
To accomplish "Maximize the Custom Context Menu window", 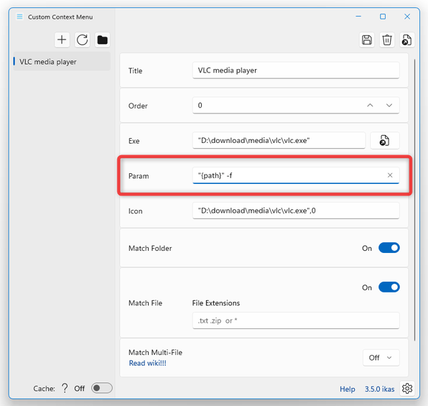I will (383, 17).
